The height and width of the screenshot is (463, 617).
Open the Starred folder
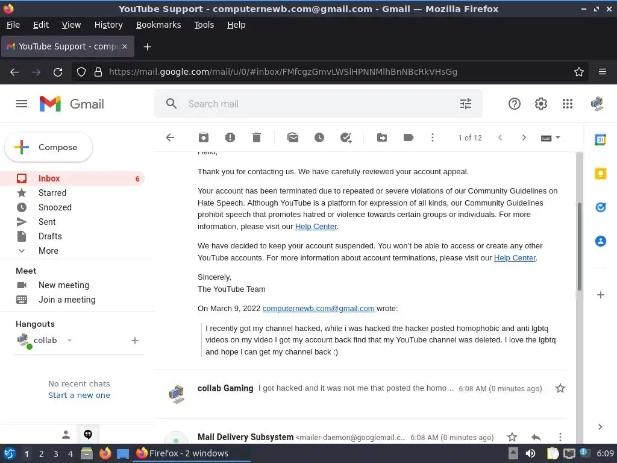coord(72,193)
